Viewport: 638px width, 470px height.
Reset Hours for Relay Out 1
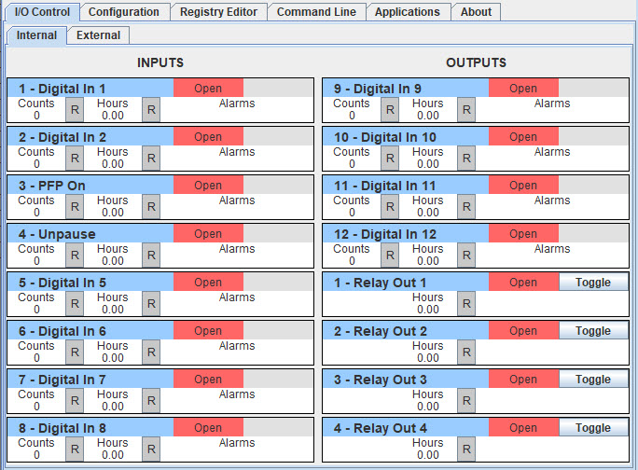pos(466,303)
